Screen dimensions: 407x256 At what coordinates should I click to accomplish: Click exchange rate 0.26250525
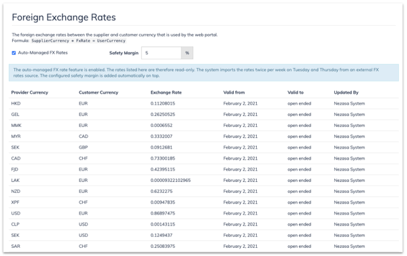(163, 114)
